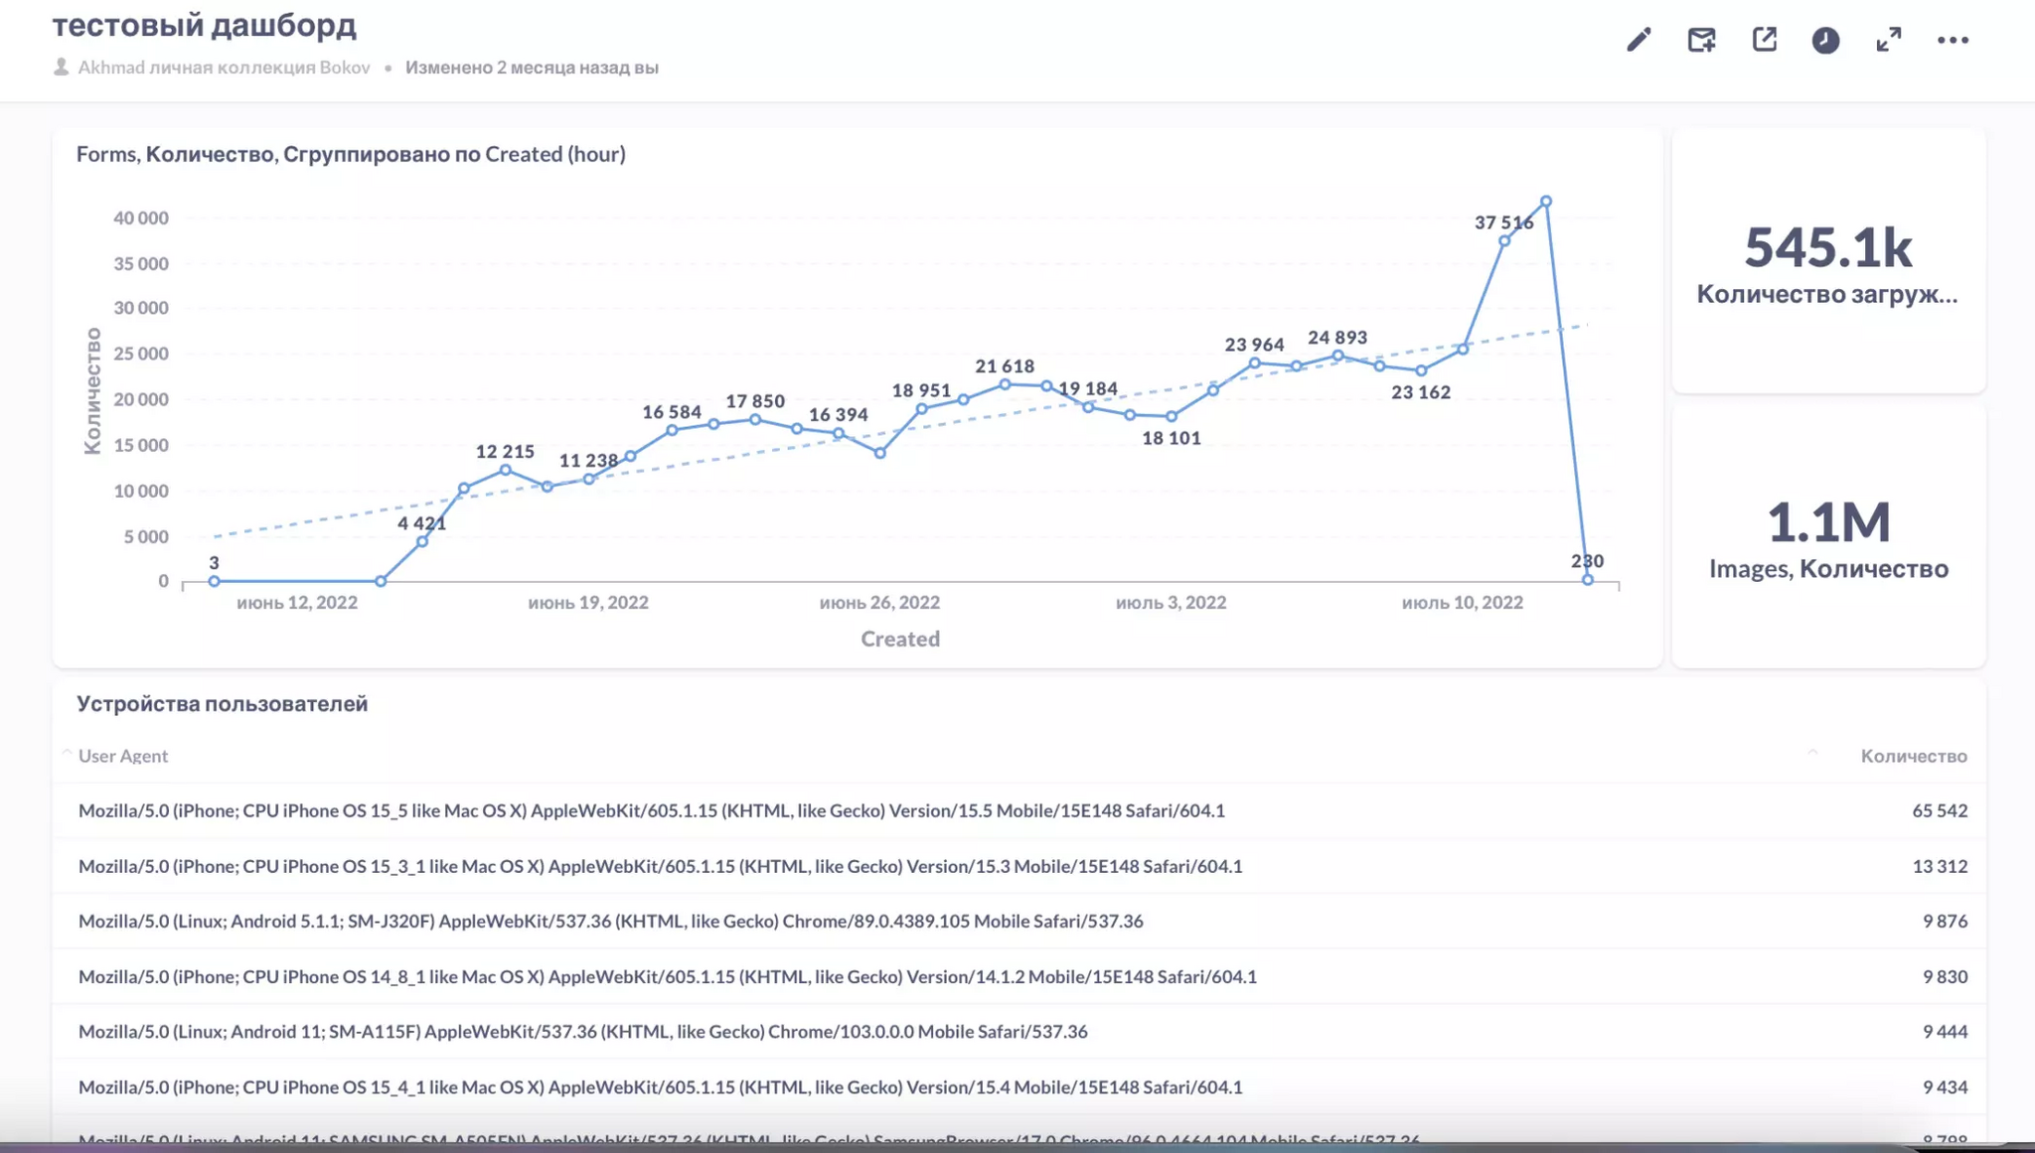Click the chart data point labeled 3

214,581
